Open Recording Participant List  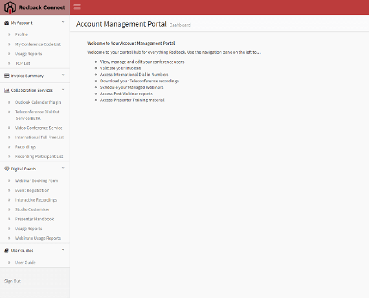point(39,157)
